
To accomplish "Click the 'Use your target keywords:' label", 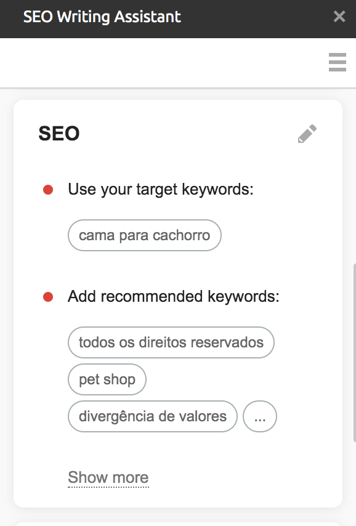I will tap(161, 190).
